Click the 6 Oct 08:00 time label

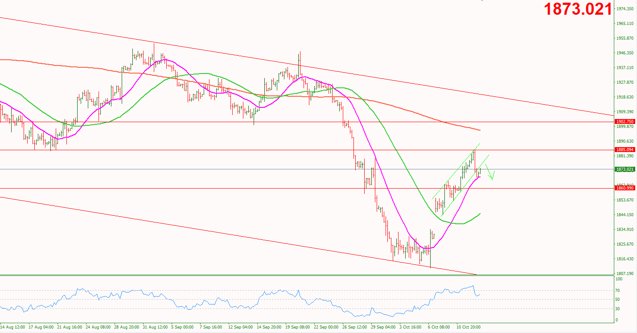(x=439, y=327)
